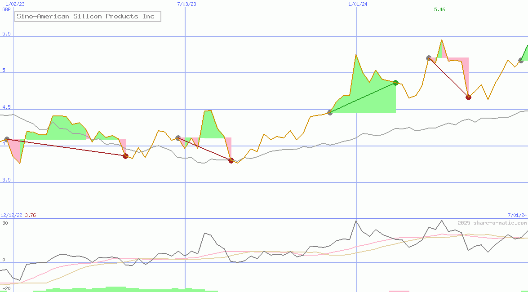Select gray entry marker on the 4.5 gridline
The height and width of the screenshot is (292, 528).
[330, 112]
